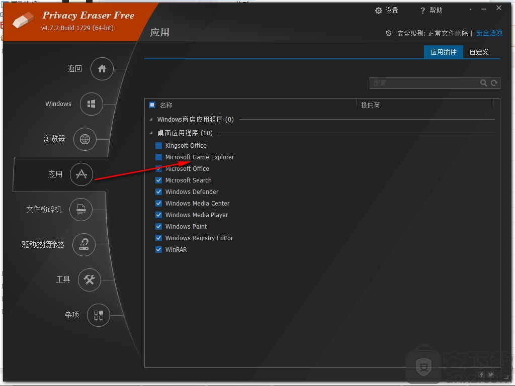
Task: Click the refresh icon beside search
Action: pyautogui.click(x=494, y=83)
